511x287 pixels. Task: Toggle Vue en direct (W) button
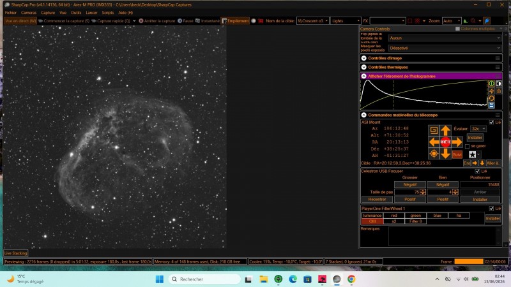pyautogui.click(x=20, y=21)
